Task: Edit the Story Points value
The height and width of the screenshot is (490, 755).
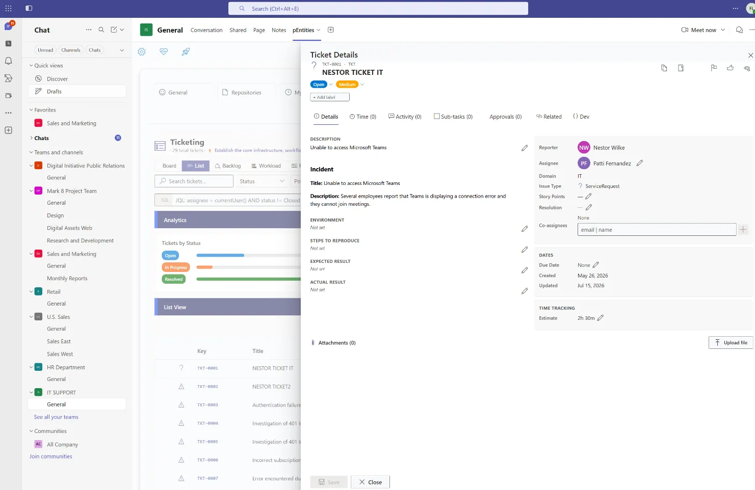Action: 588,196
